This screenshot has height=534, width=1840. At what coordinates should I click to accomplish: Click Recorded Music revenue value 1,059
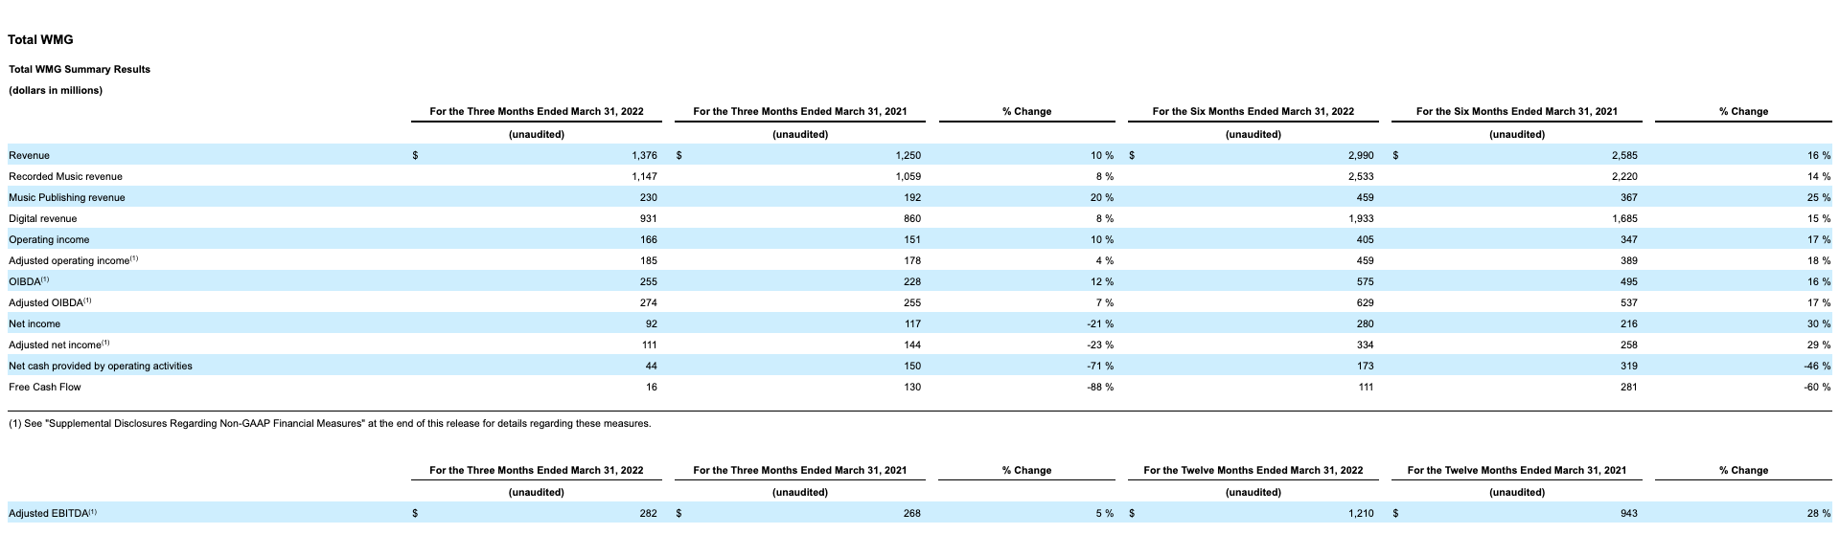908,176
